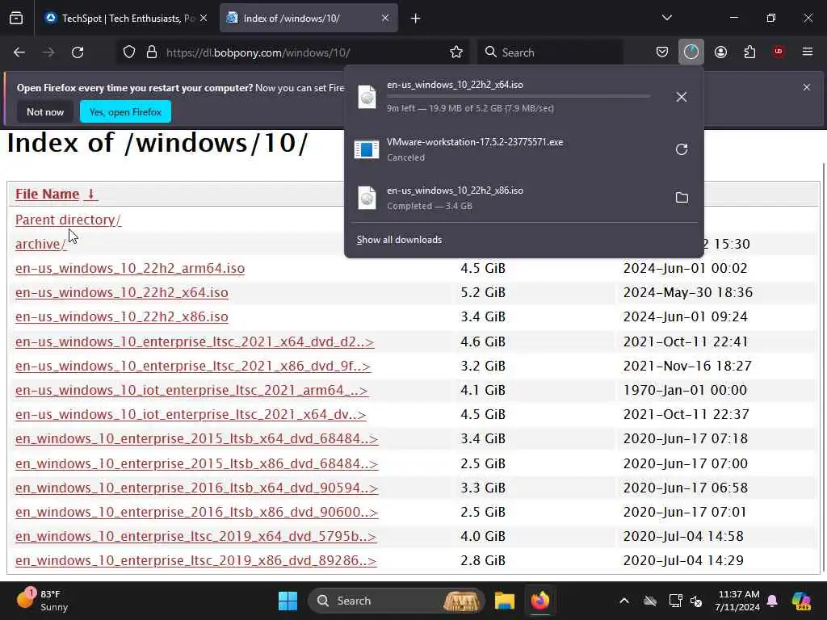Click the Windows taskbar Search box
827x620 pixels.
(396, 601)
